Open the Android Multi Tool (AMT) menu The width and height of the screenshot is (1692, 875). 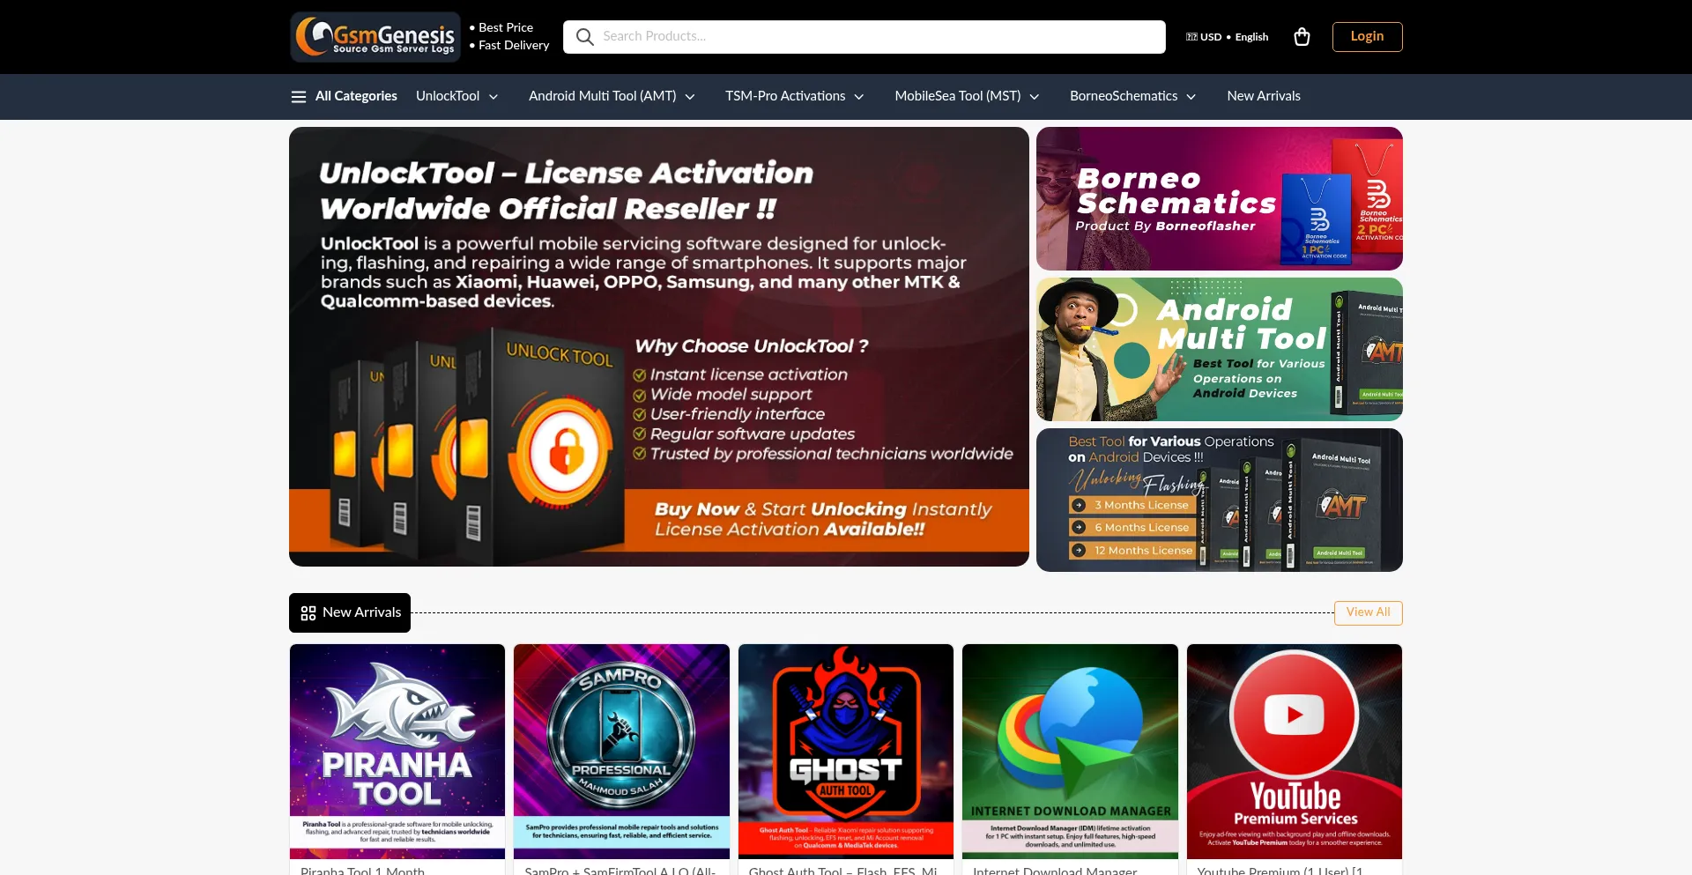click(x=603, y=96)
